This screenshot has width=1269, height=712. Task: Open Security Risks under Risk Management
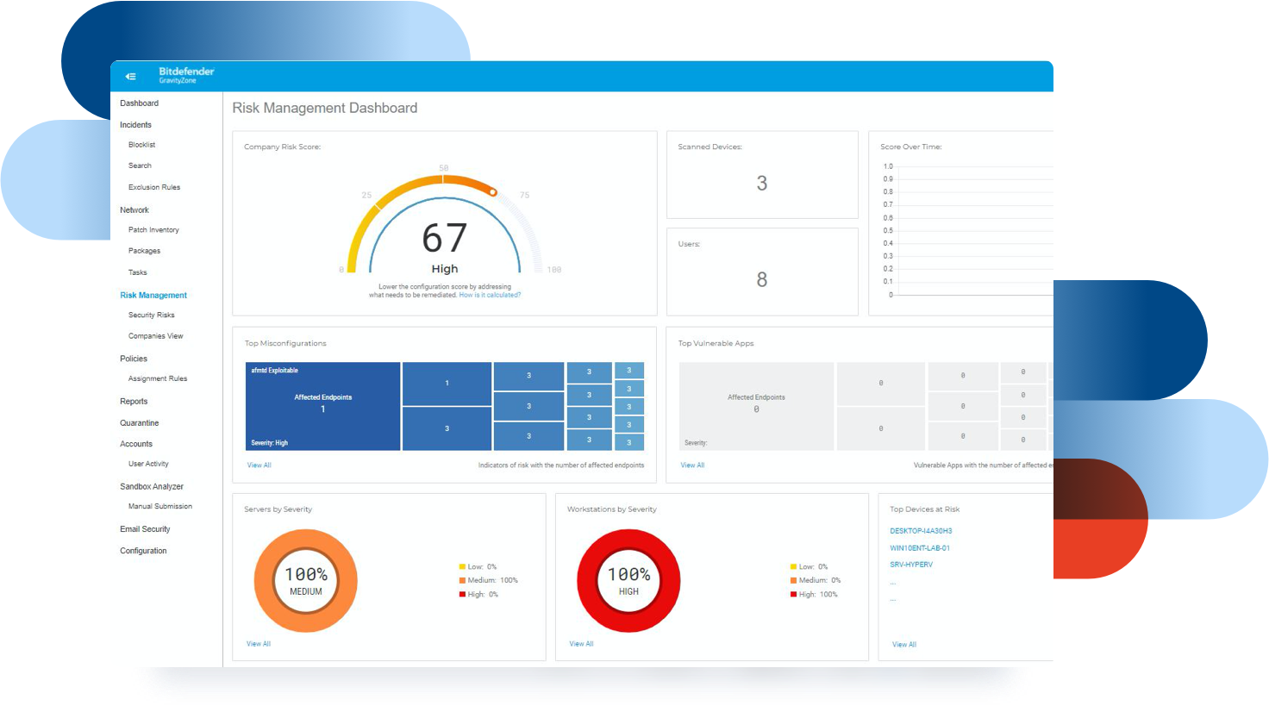[x=151, y=315]
